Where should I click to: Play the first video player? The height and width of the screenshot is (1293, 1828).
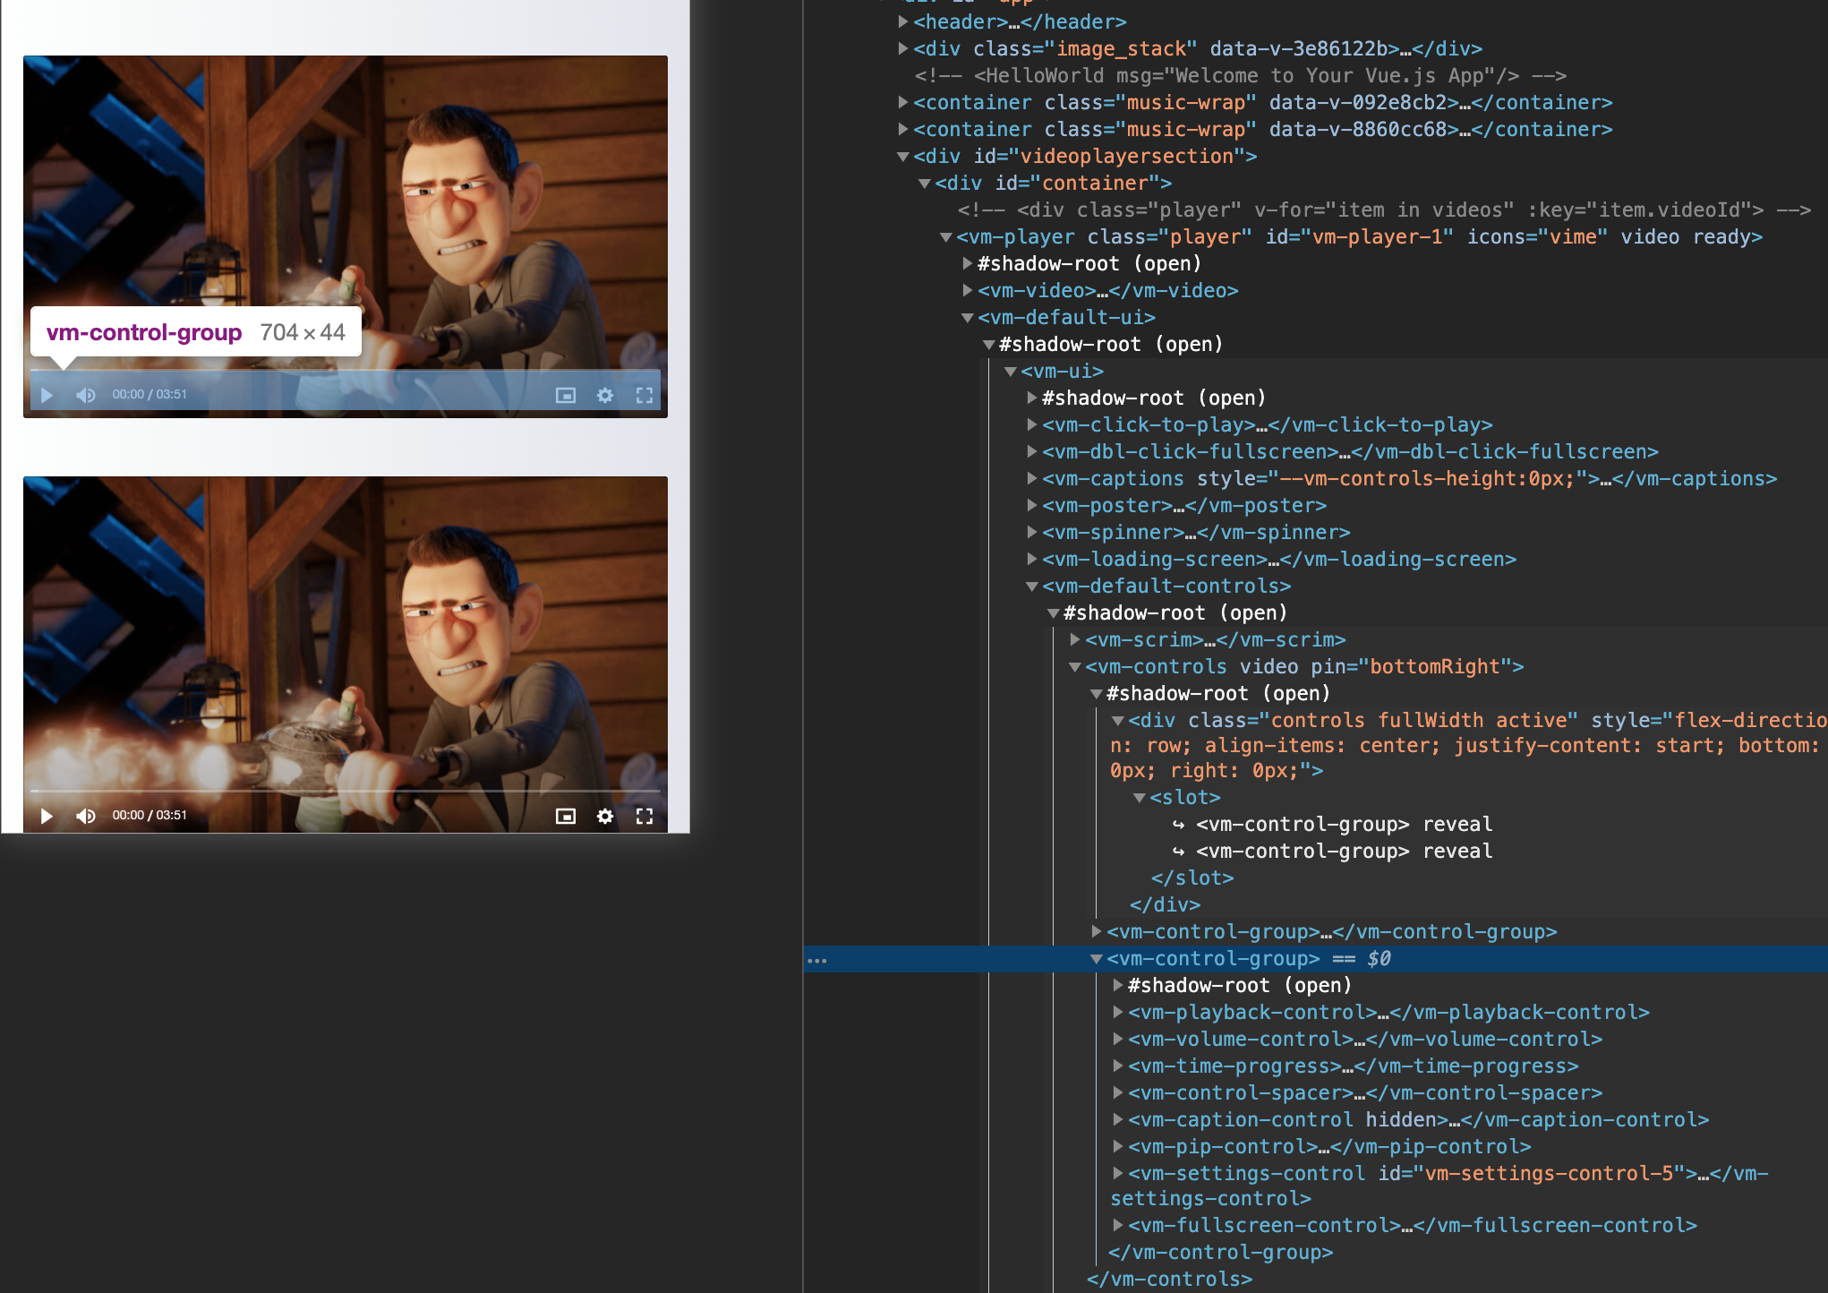pyautogui.click(x=47, y=395)
